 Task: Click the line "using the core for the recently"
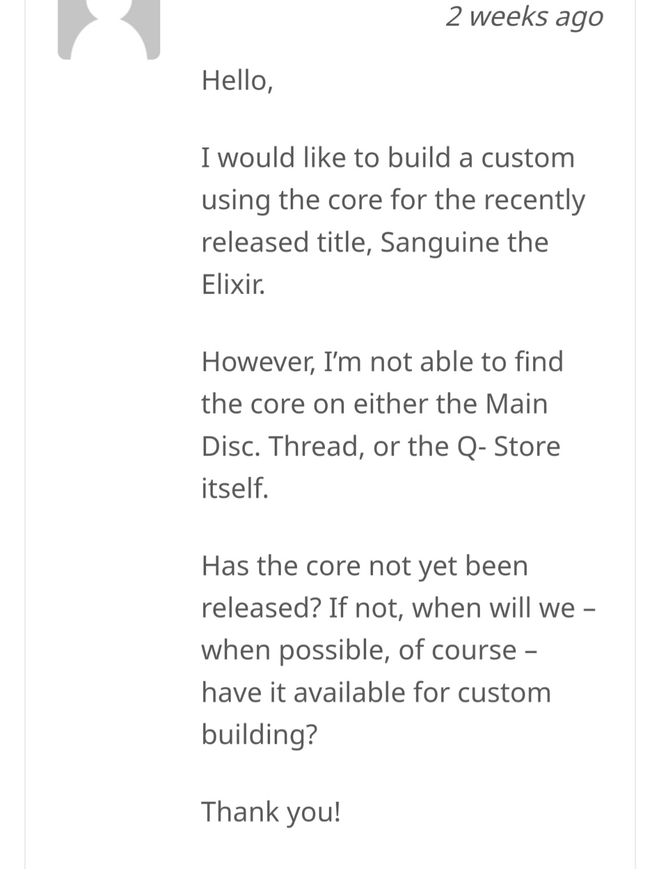tap(393, 200)
